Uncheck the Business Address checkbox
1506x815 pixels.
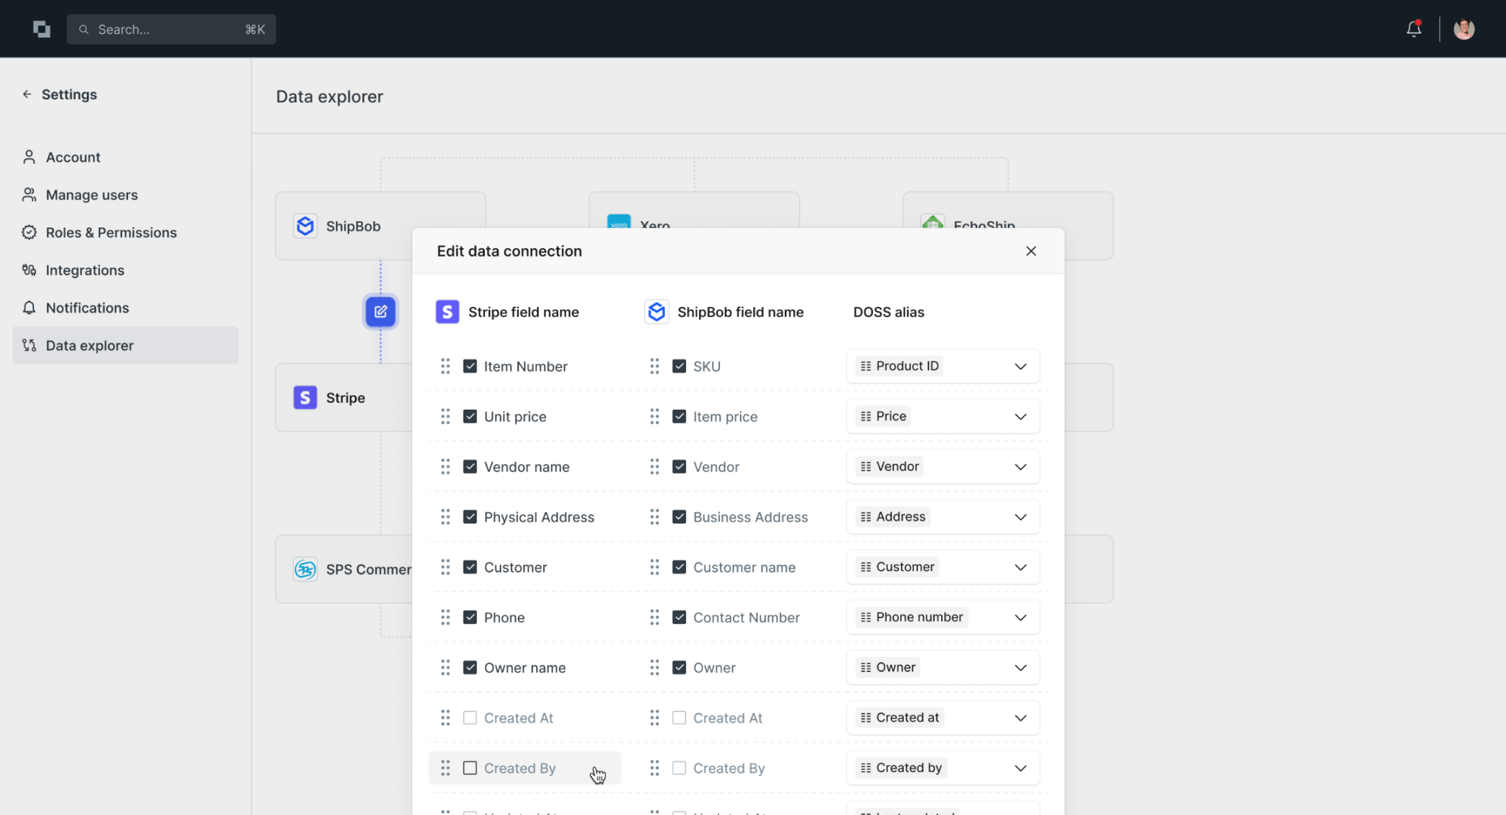click(x=679, y=517)
